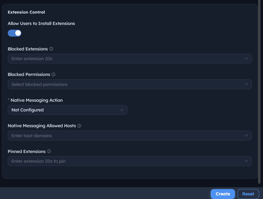Focus the Enter extension IDs field
This screenshot has height=199, width=263.
tap(130, 59)
